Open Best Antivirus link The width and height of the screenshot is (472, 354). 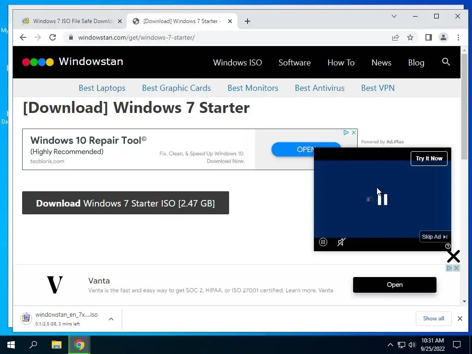[x=320, y=88]
